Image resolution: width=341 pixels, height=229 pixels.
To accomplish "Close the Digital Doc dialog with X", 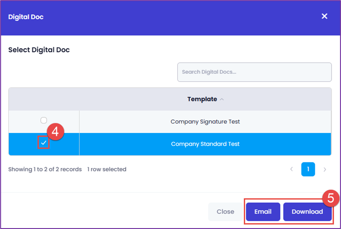I will [x=324, y=16].
